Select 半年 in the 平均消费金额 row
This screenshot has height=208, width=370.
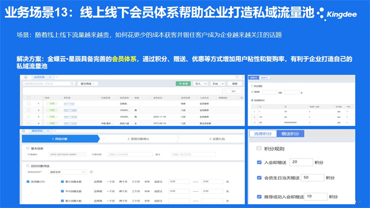(x=147, y=191)
